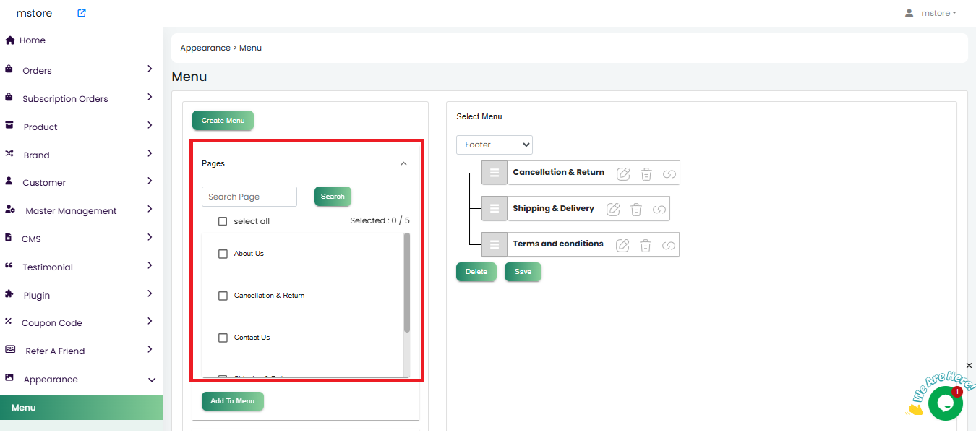976x433 pixels.
Task: Click trash icon for Terms and conditions
Action: pos(646,245)
